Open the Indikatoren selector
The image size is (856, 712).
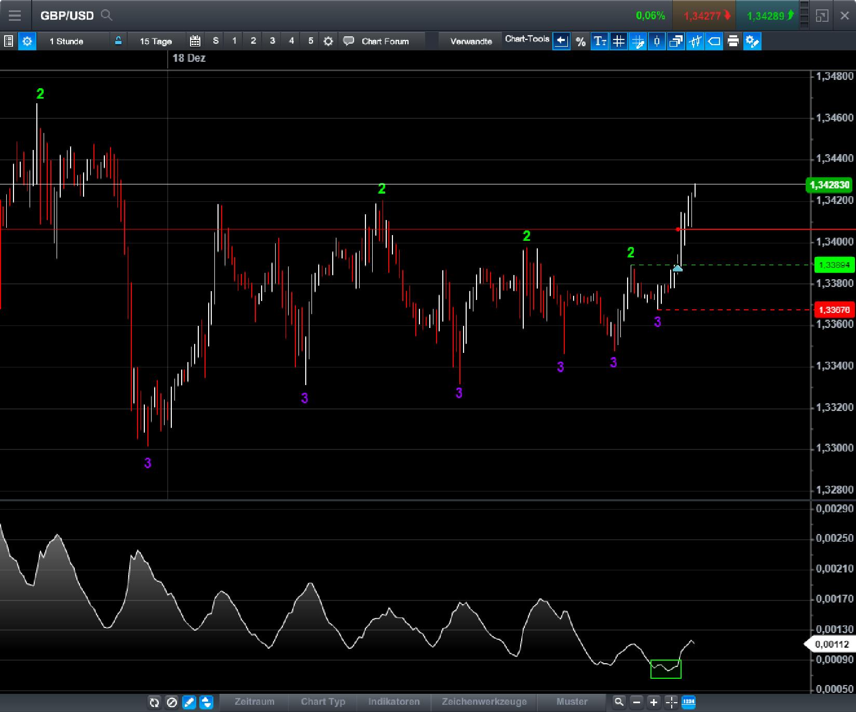tap(395, 702)
